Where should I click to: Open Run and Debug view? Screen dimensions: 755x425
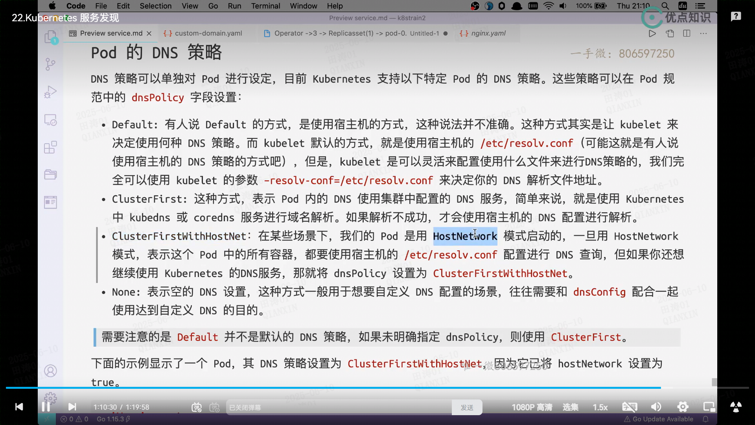(x=50, y=92)
